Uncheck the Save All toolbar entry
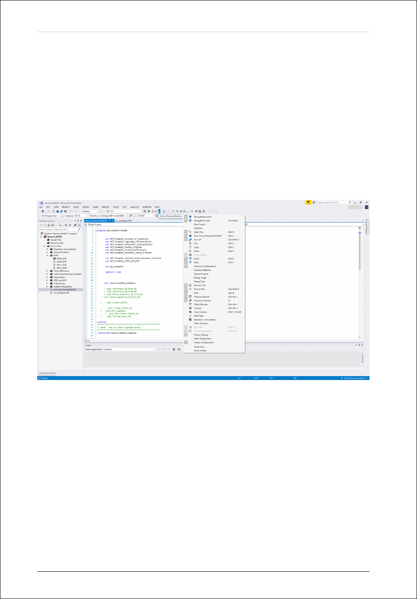 point(186,240)
